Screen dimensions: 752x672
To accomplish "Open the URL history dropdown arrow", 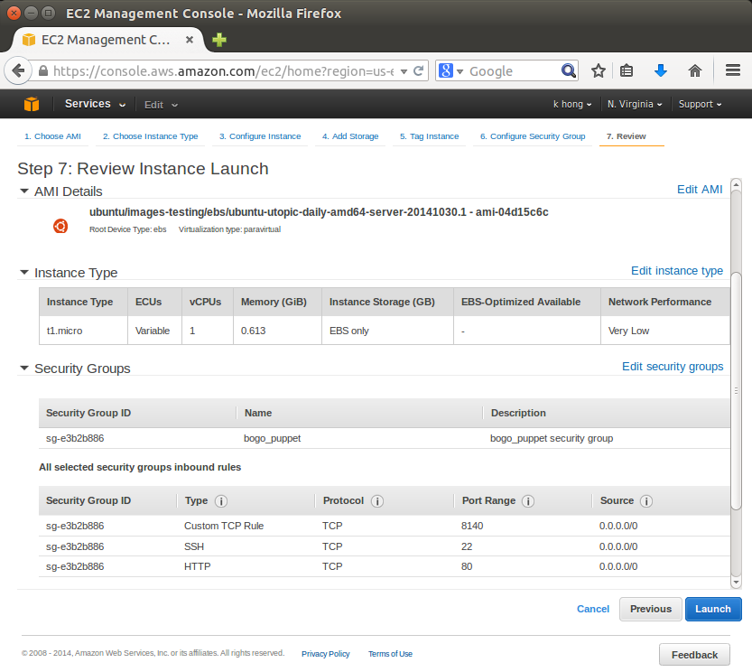I will tap(404, 71).
